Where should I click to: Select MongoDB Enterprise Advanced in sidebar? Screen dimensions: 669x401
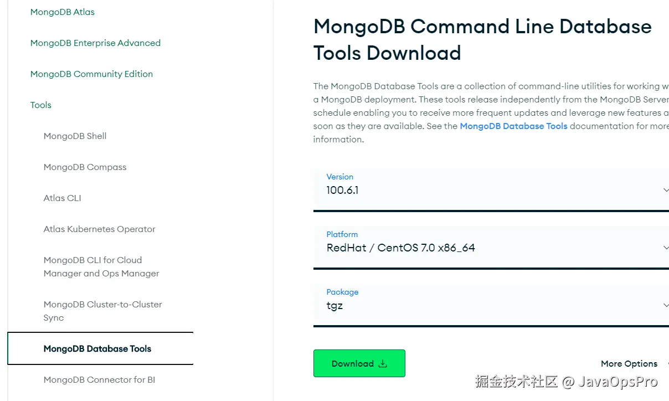click(95, 43)
